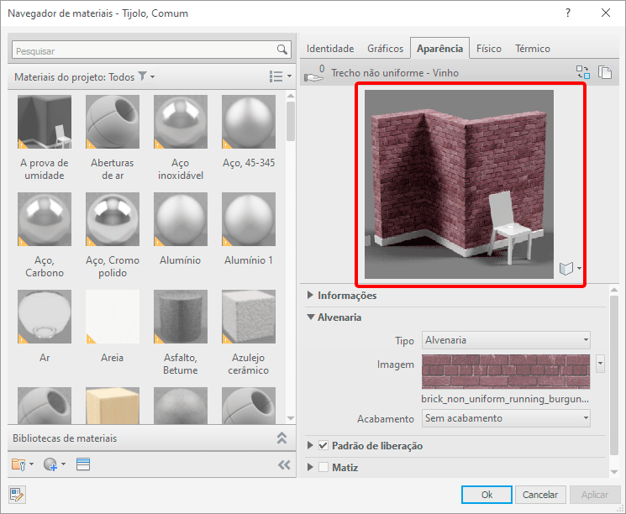Click the Aplicar button
The width and height of the screenshot is (626, 514).
point(594,495)
